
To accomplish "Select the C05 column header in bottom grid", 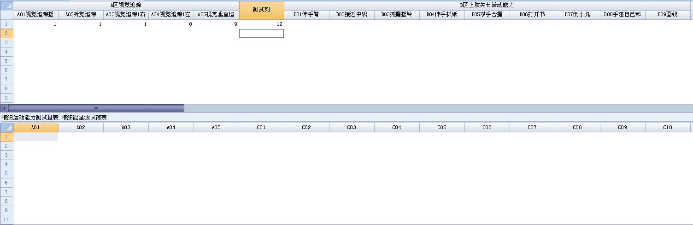I will coord(442,127).
